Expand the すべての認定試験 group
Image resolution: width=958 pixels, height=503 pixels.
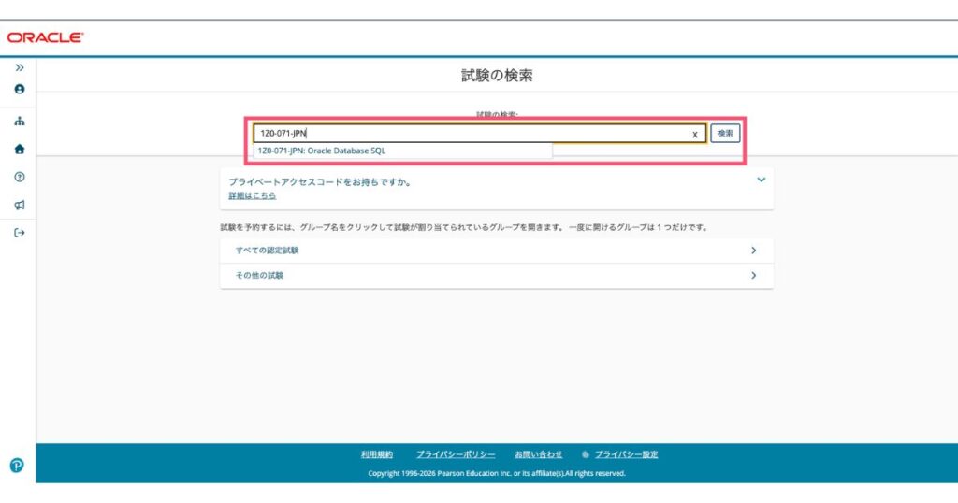[x=496, y=251]
